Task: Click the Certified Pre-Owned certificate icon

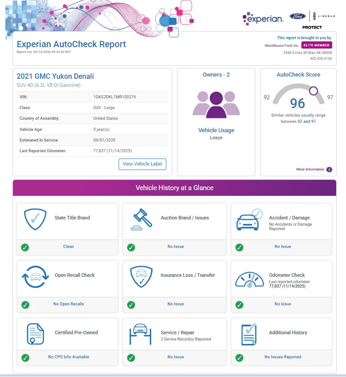Action: coord(35,334)
